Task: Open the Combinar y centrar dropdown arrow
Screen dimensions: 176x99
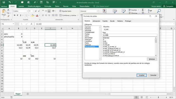Action: pyautogui.click(x=78, y=15)
